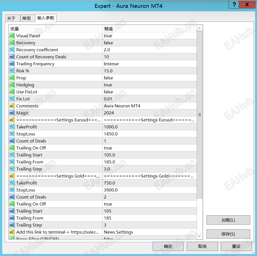Click the Gold Trailing On Off icon

(x=12, y=204)
